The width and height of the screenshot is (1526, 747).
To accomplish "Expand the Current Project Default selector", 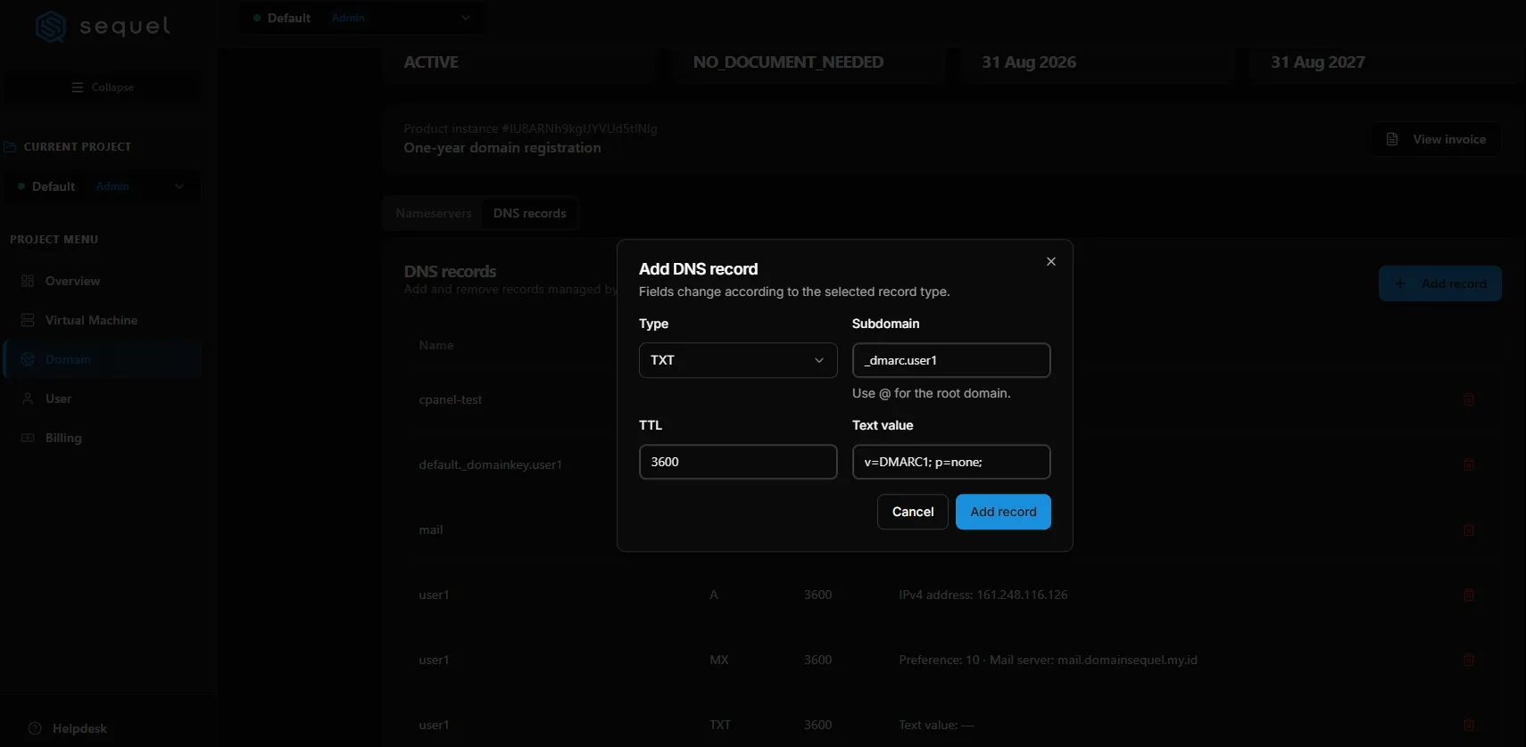I will pyautogui.click(x=103, y=186).
